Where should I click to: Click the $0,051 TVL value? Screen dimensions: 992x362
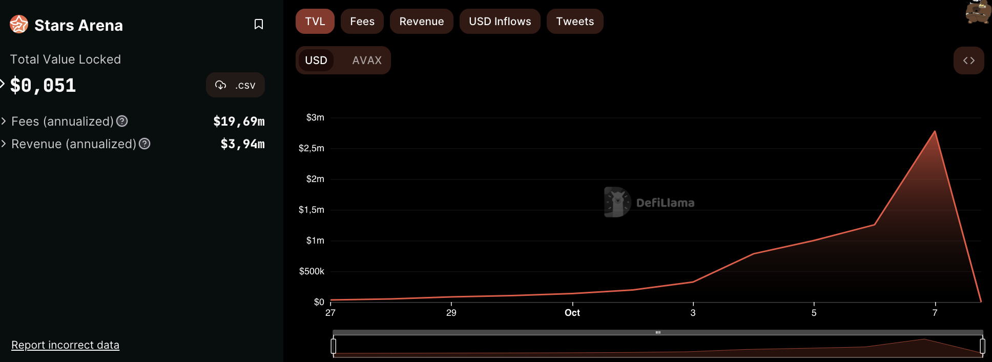point(43,85)
